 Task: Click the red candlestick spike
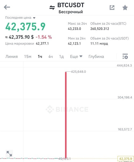66,115
